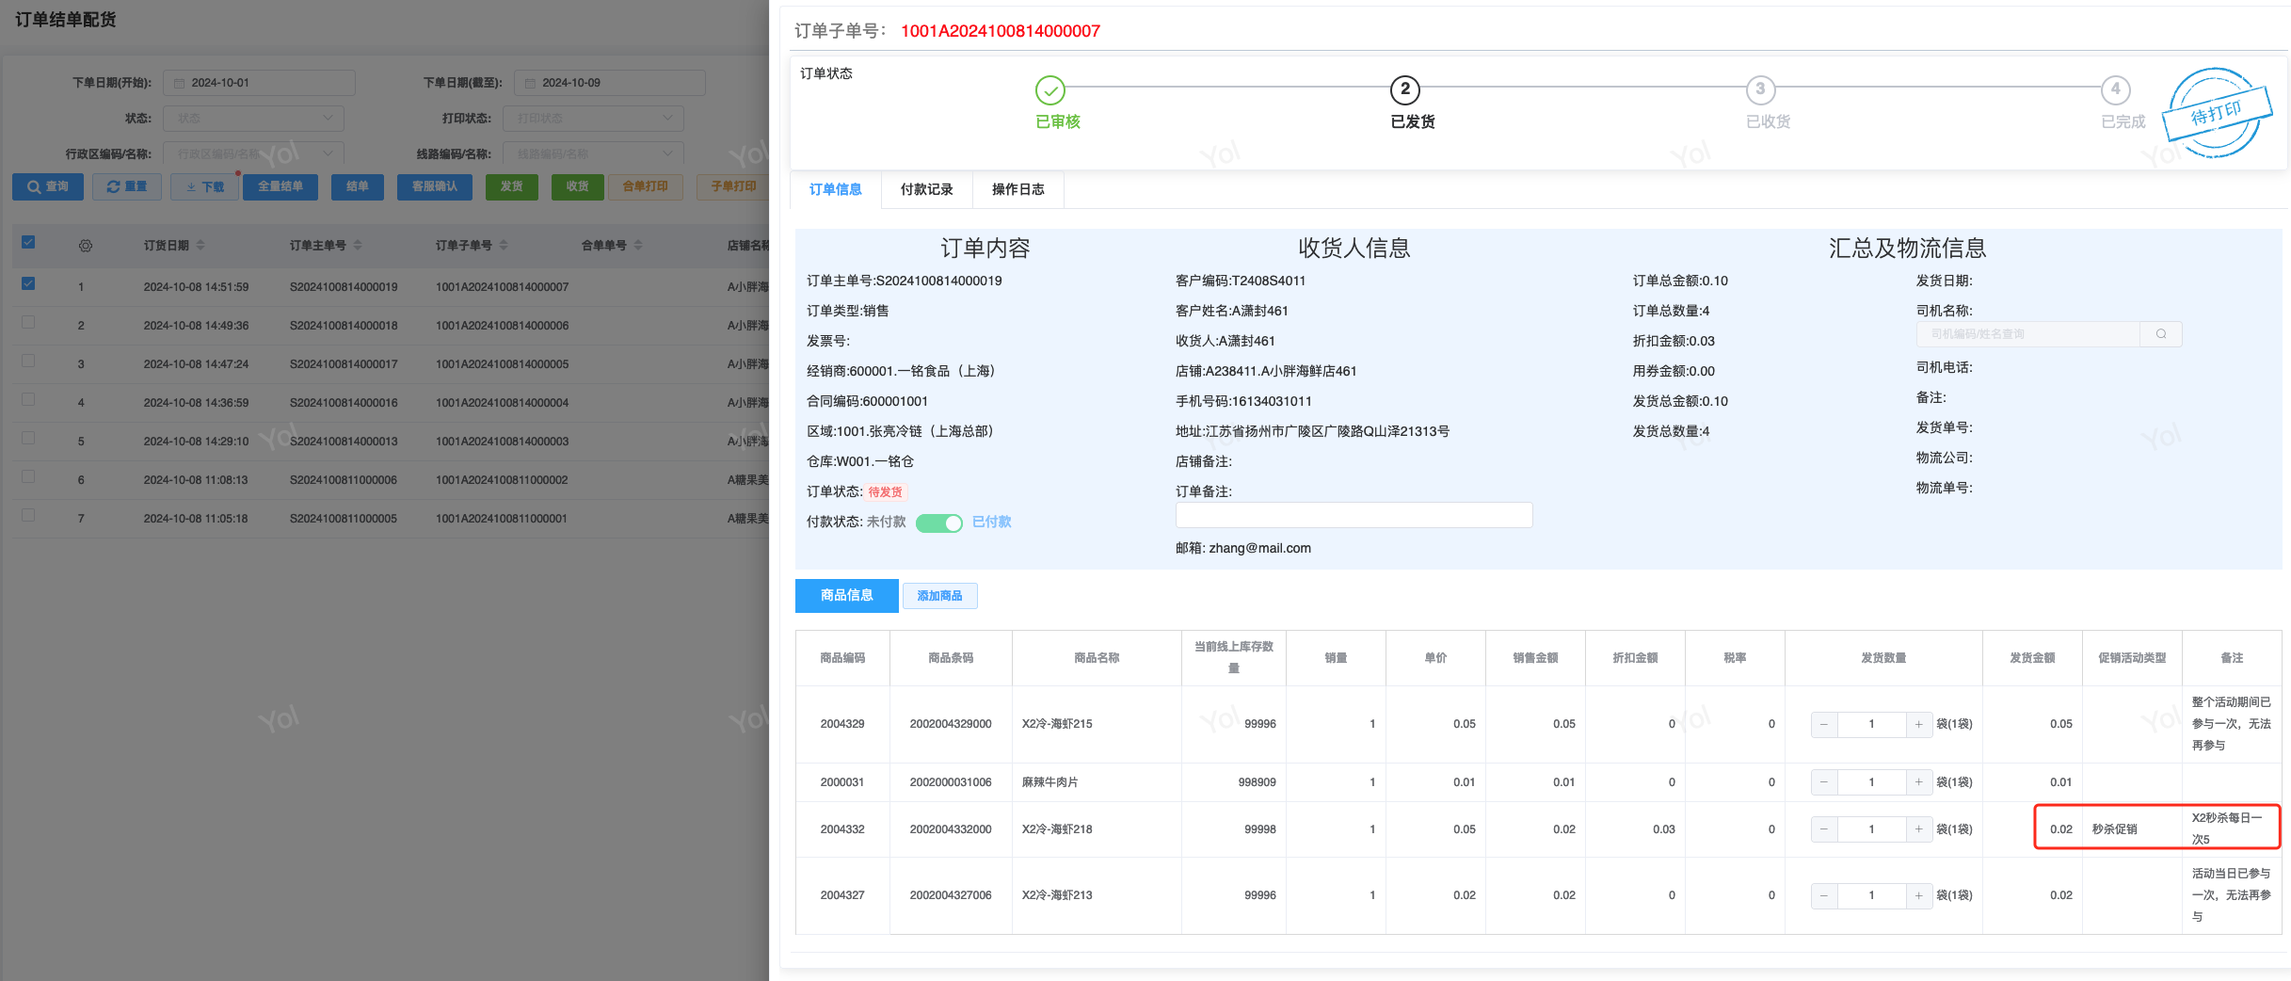
Task: Click step 3 已收货 status circle
Action: tap(1760, 89)
